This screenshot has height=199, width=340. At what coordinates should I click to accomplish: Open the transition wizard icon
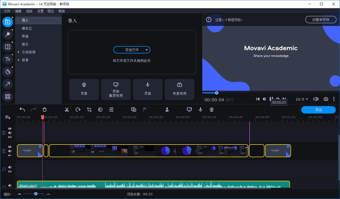point(133,109)
